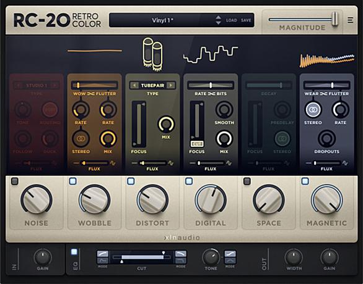The width and height of the screenshot is (363, 284).
Task: Open the Studio 1 noise type selector
Action: (37, 85)
